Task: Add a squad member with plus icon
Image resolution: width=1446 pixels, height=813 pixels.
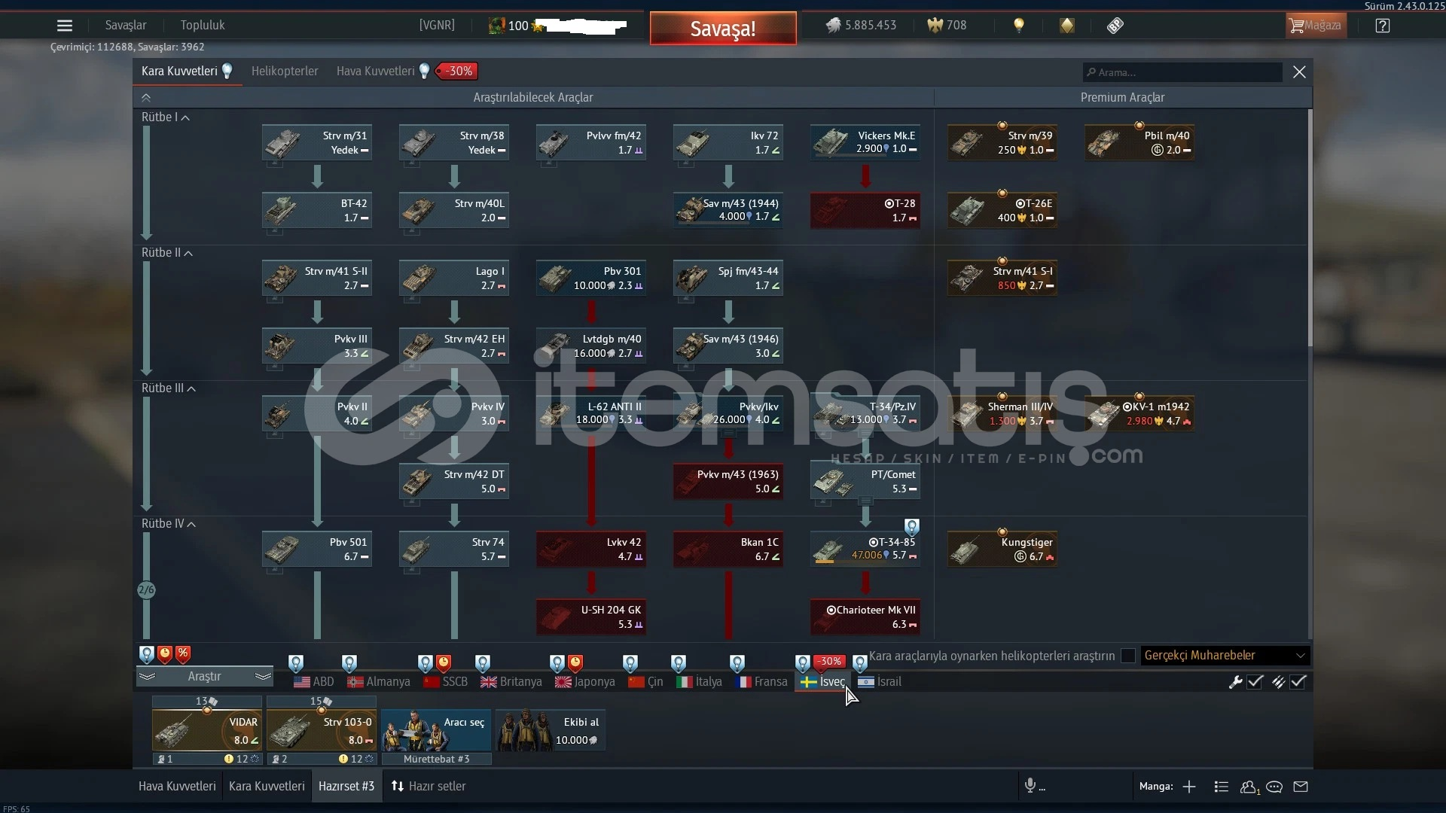Action: [x=1189, y=787]
